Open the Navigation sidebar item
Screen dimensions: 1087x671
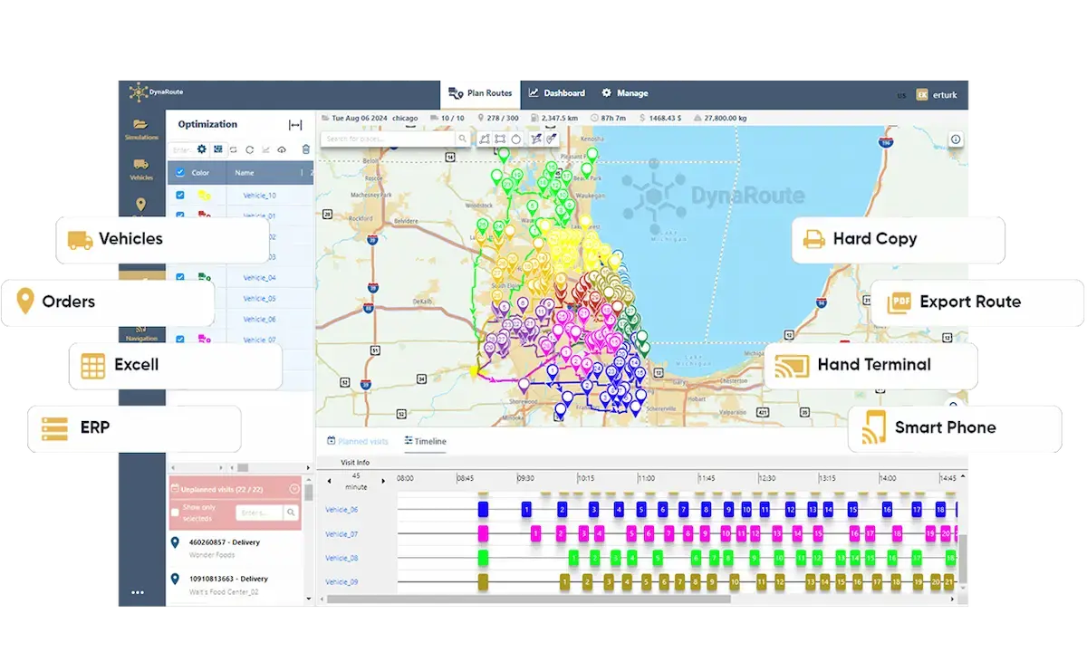[x=141, y=332]
